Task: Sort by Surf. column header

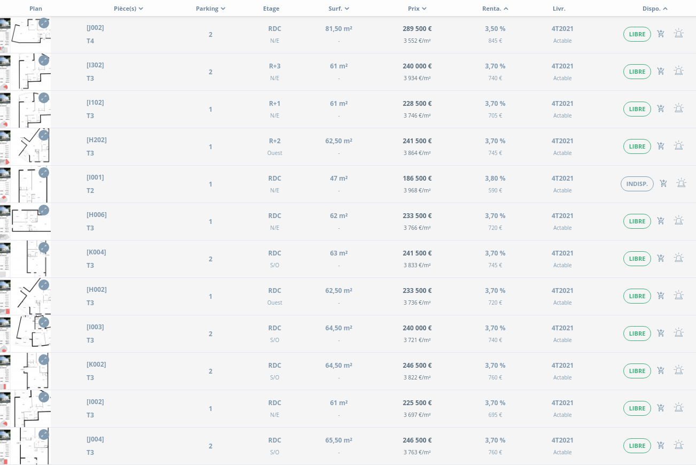Action: (x=338, y=9)
